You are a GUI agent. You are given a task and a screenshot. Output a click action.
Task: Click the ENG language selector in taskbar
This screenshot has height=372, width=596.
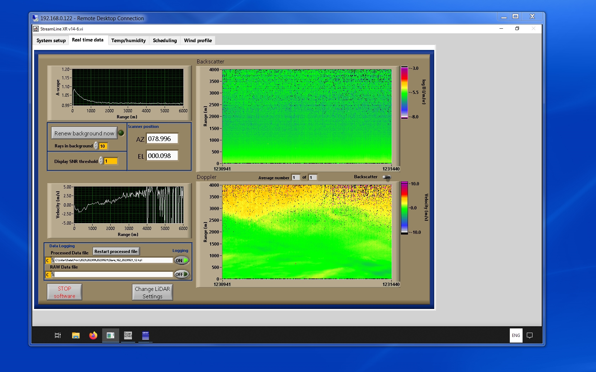tap(516, 335)
